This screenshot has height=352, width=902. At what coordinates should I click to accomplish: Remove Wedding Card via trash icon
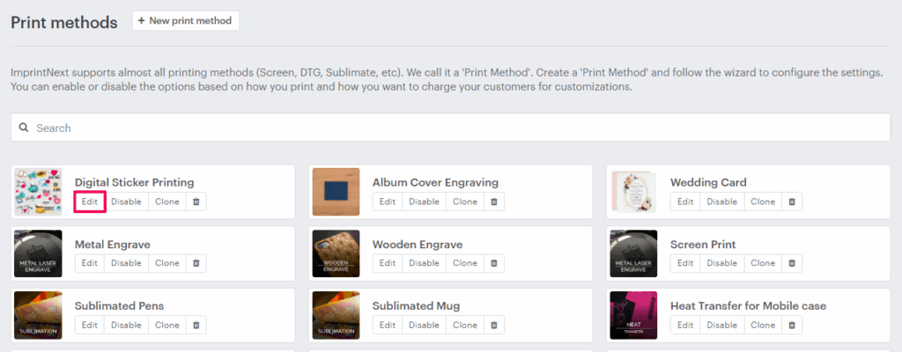pos(792,202)
